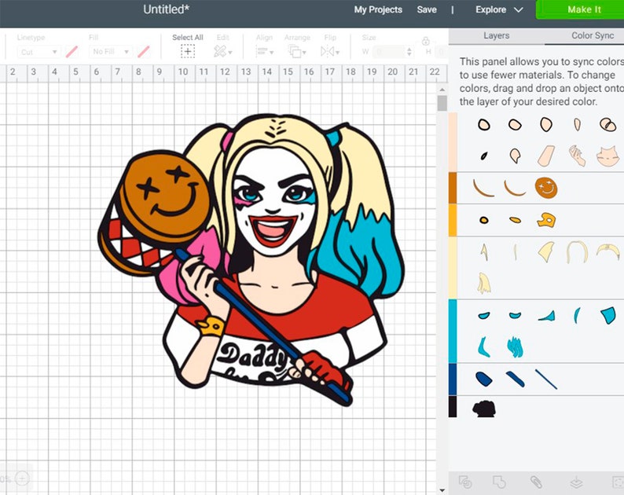Click the Attach paperclip icon
This screenshot has width=624, height=495.
pos(536,482)
